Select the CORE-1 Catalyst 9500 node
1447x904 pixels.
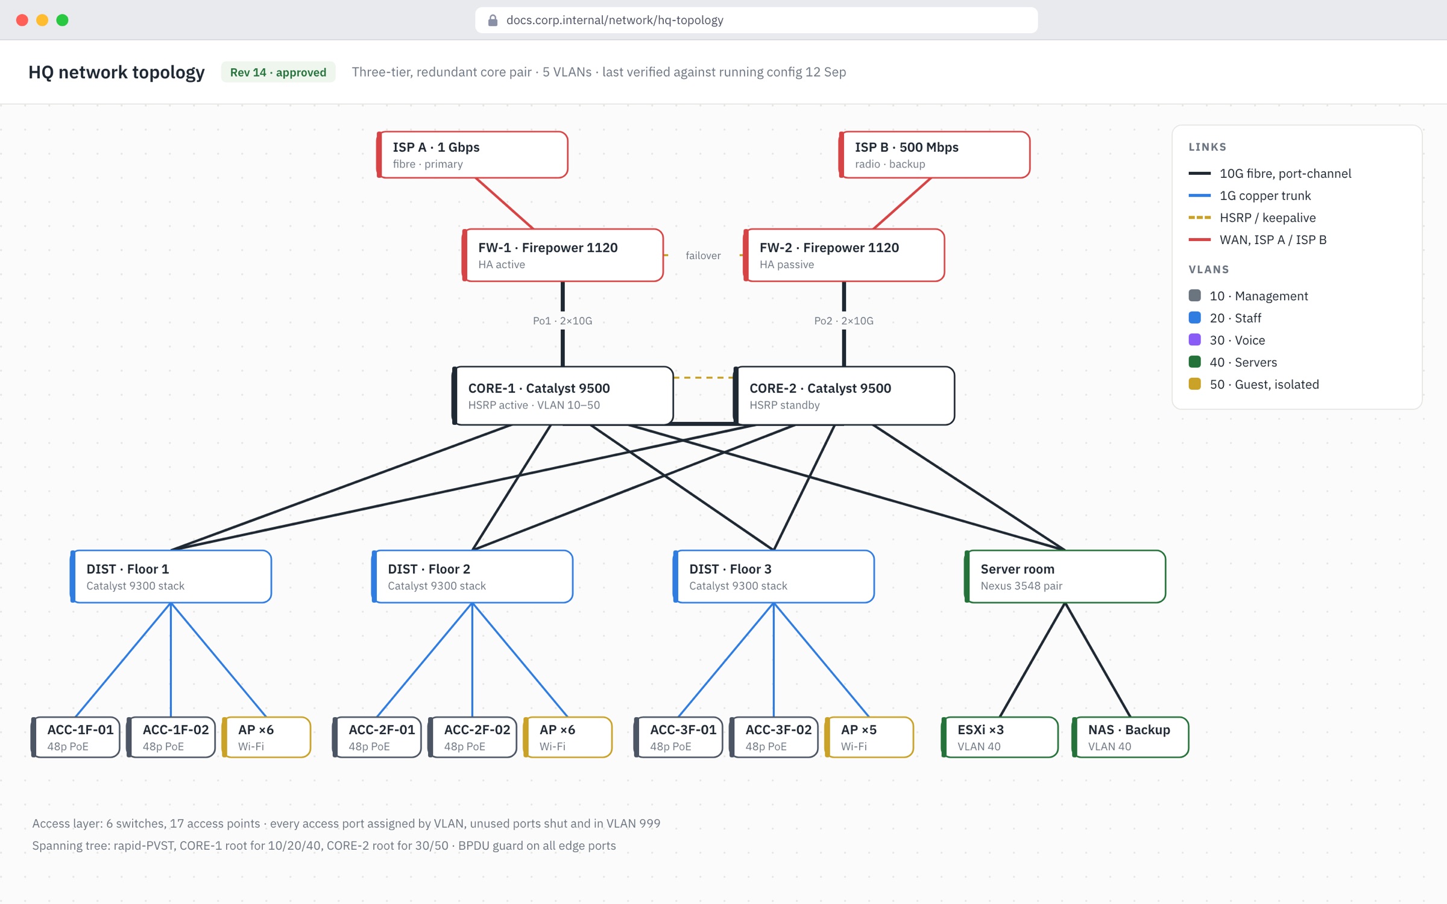click(x=563, y=396)
